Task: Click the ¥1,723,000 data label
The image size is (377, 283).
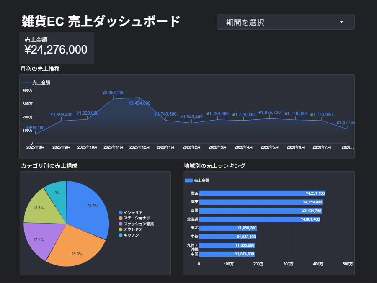Action: point(321,114)
